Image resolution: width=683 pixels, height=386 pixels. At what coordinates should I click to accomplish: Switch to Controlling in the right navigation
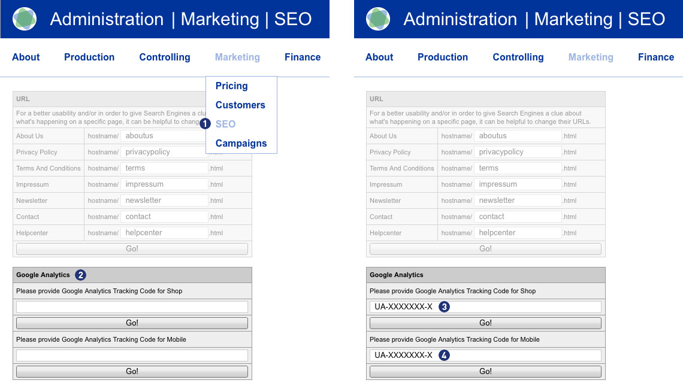[x=518, y=57]
